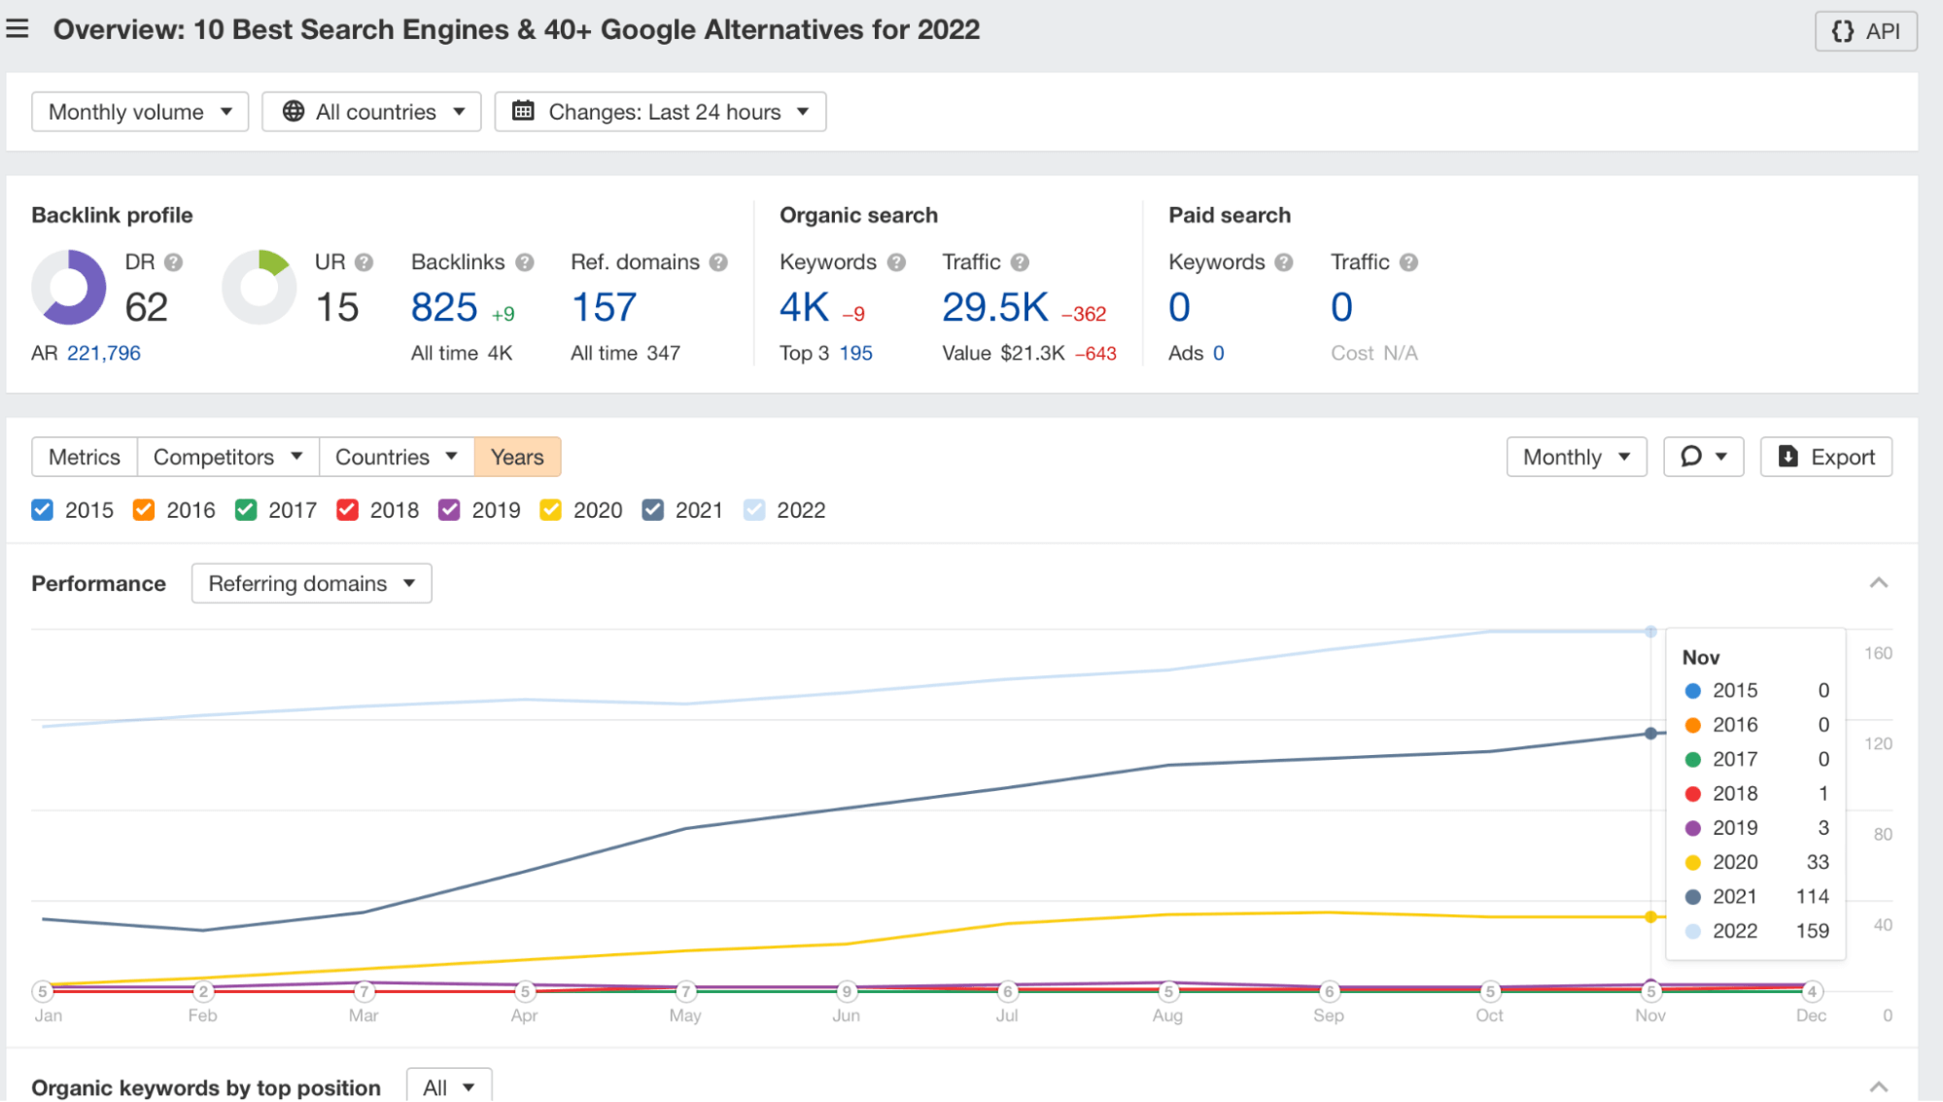Open the All countries dropdown
This screenshot has width=1943, height=1102.
pyautogui.click(x=371, y=112)
